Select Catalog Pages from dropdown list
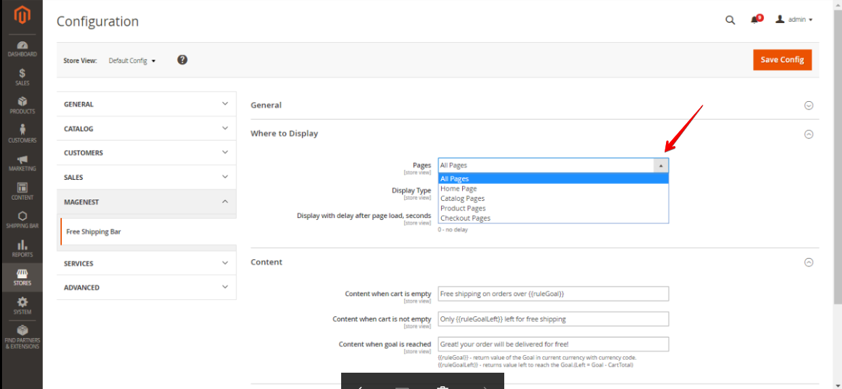 pyautogui.click(x=463, y=198)
